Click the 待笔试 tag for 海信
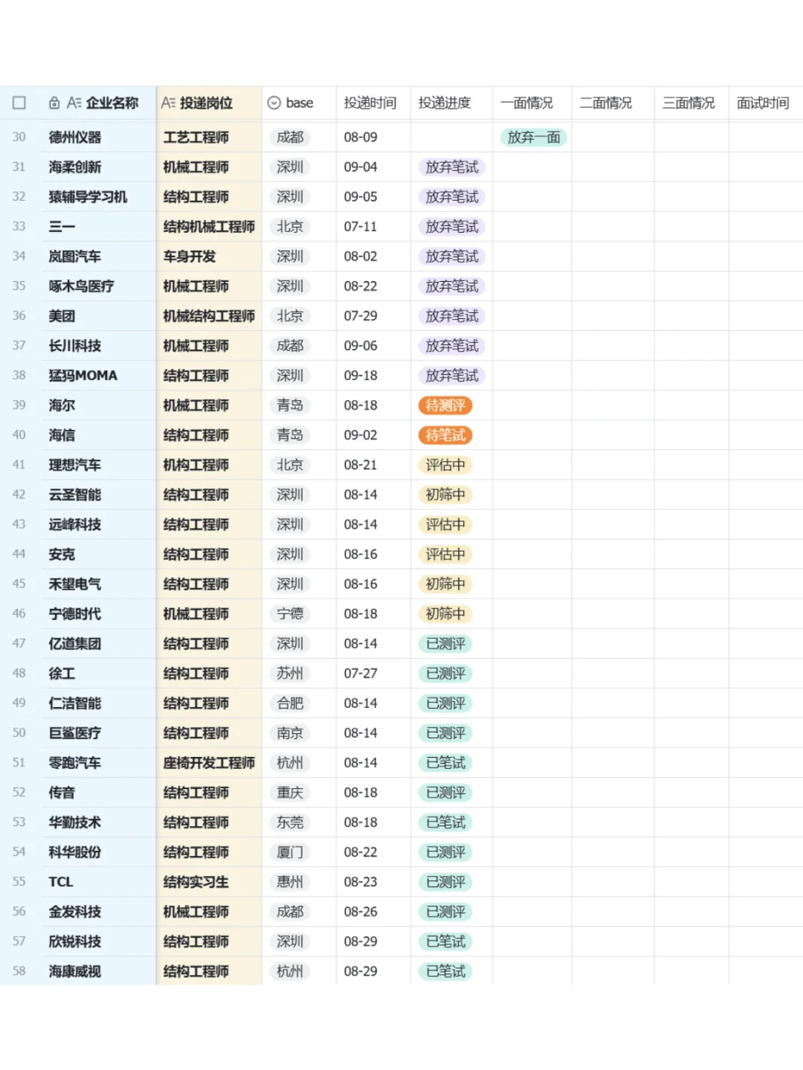Image resolution: width=803 pixels, height=1070 pixels. tap(445, 435)
